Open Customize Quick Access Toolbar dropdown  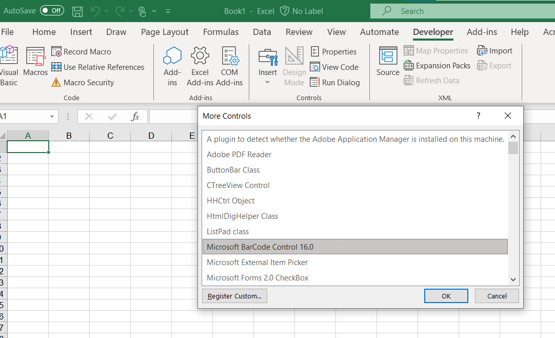click(x=168, y=11)
